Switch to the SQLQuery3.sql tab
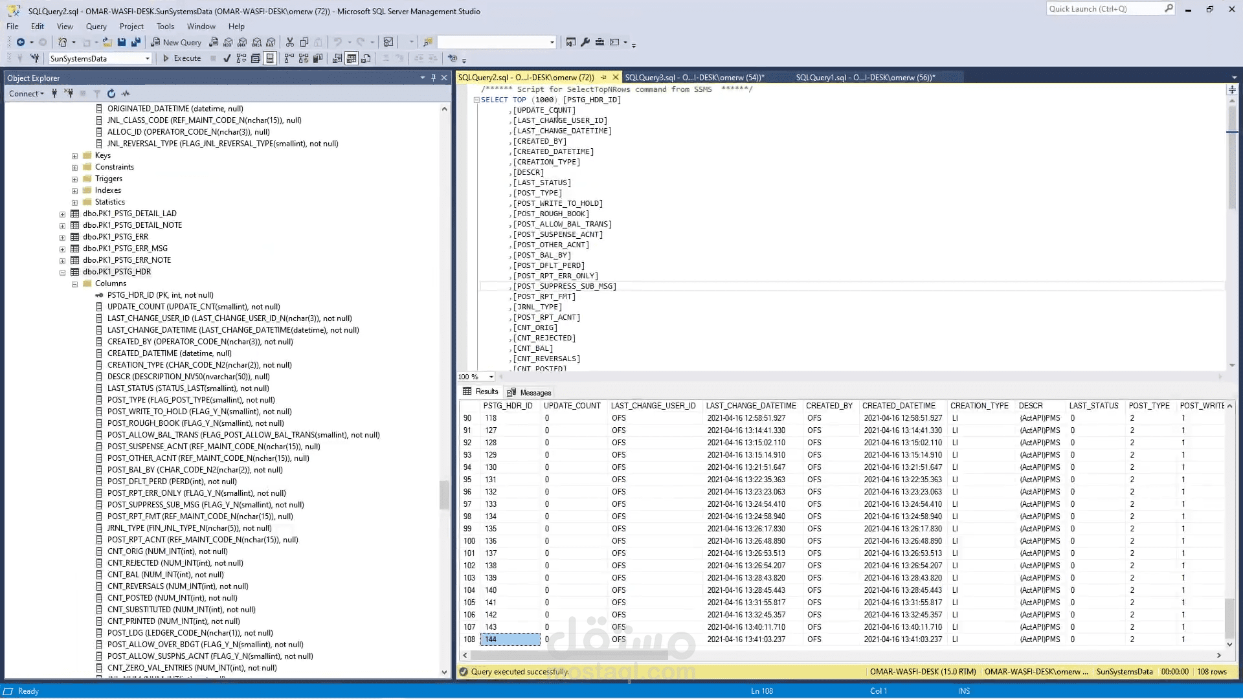This screenshot has height=699, width=1243. point(694,77)
